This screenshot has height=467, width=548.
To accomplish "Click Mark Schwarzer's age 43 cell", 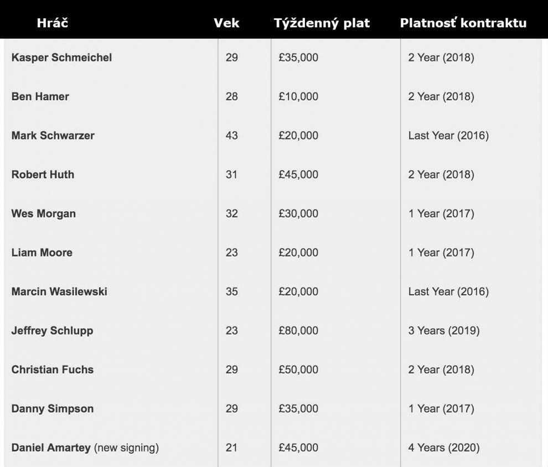I will click(232, 135).
